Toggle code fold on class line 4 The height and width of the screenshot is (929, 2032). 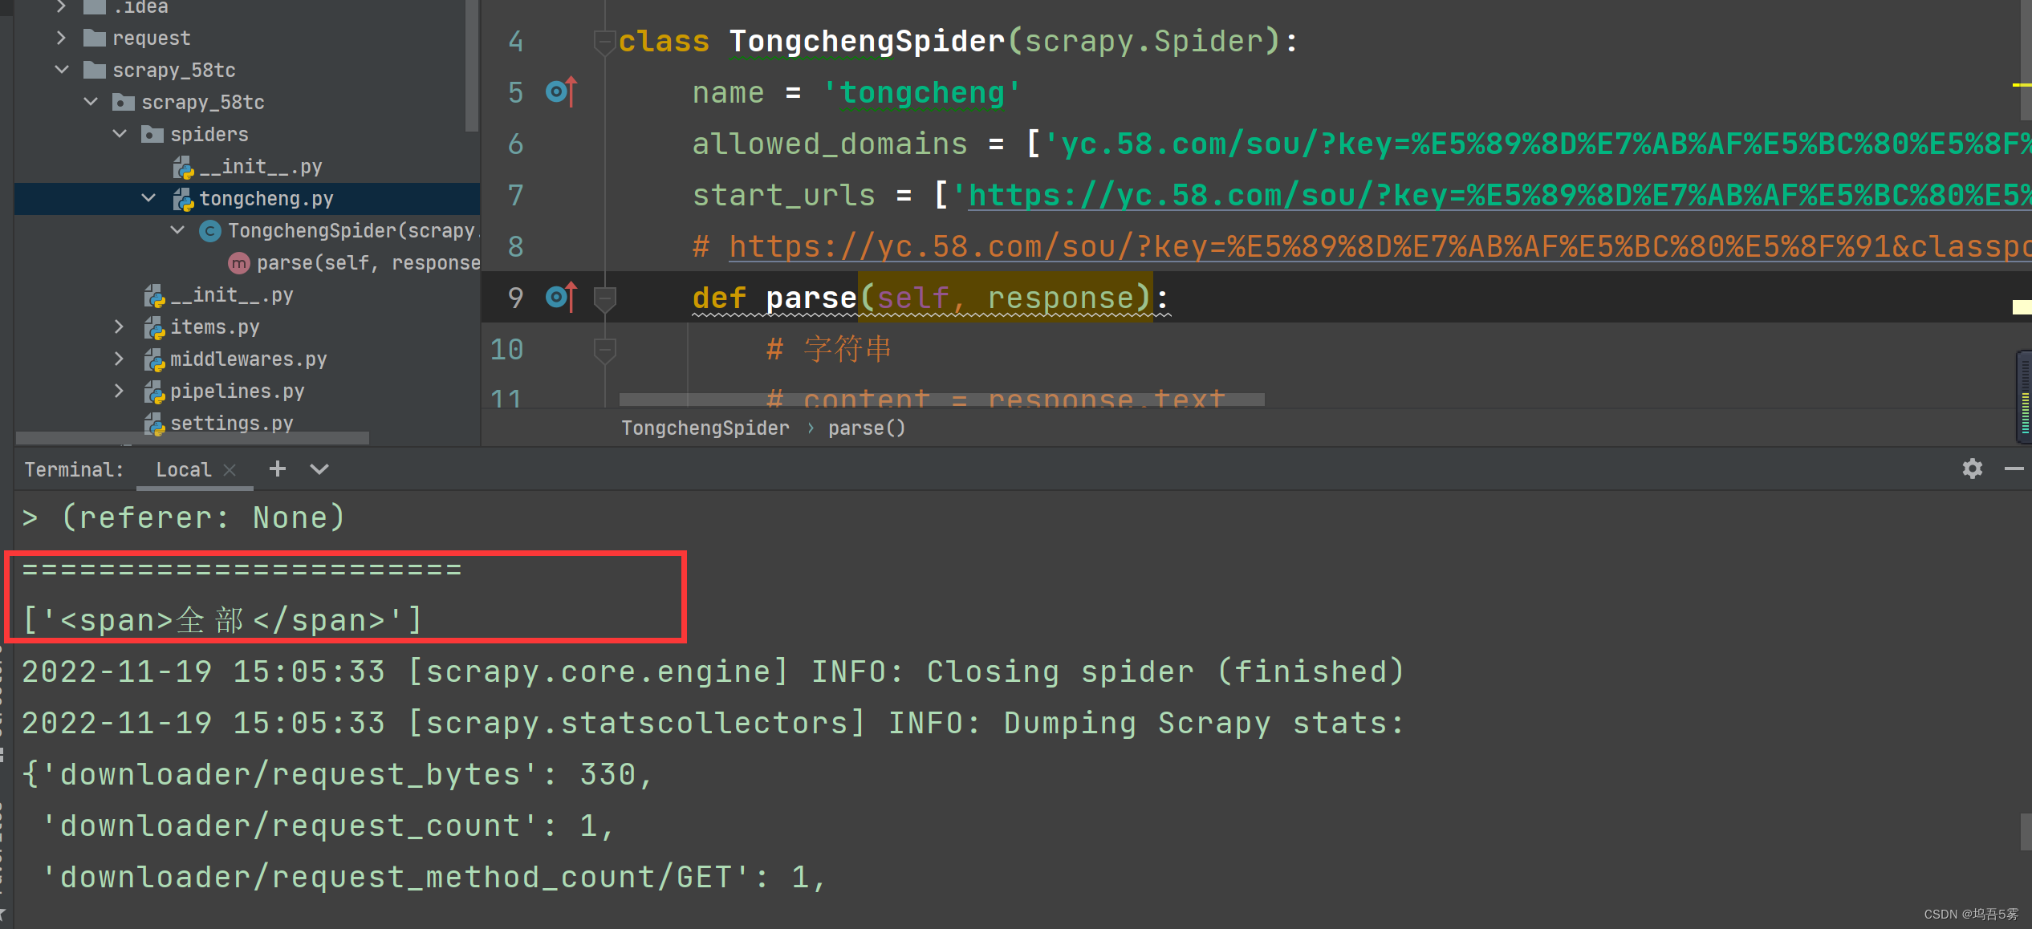pos(604,41)
